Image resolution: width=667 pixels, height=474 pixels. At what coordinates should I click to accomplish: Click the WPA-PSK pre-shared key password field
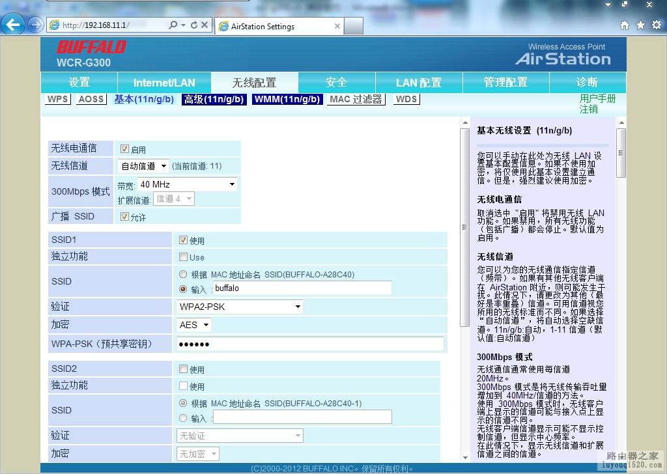[x=310, y=344]
